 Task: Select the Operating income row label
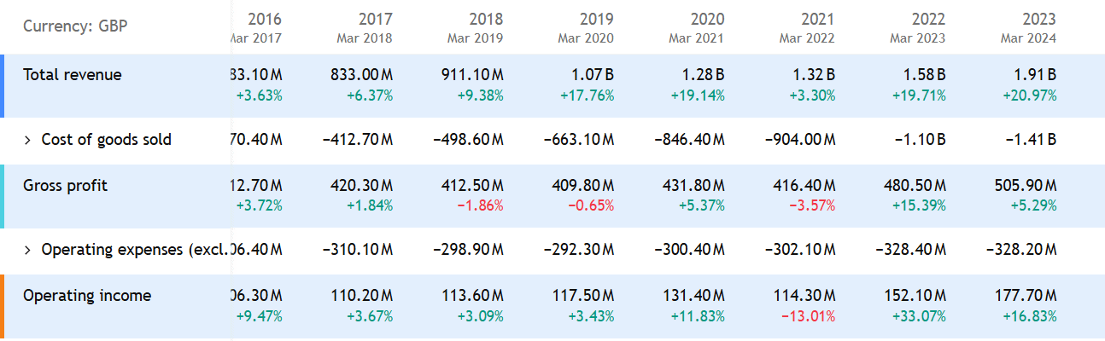(87, 296)
